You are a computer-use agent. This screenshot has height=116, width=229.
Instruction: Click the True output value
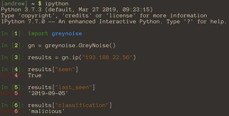[x=35, y=75]
